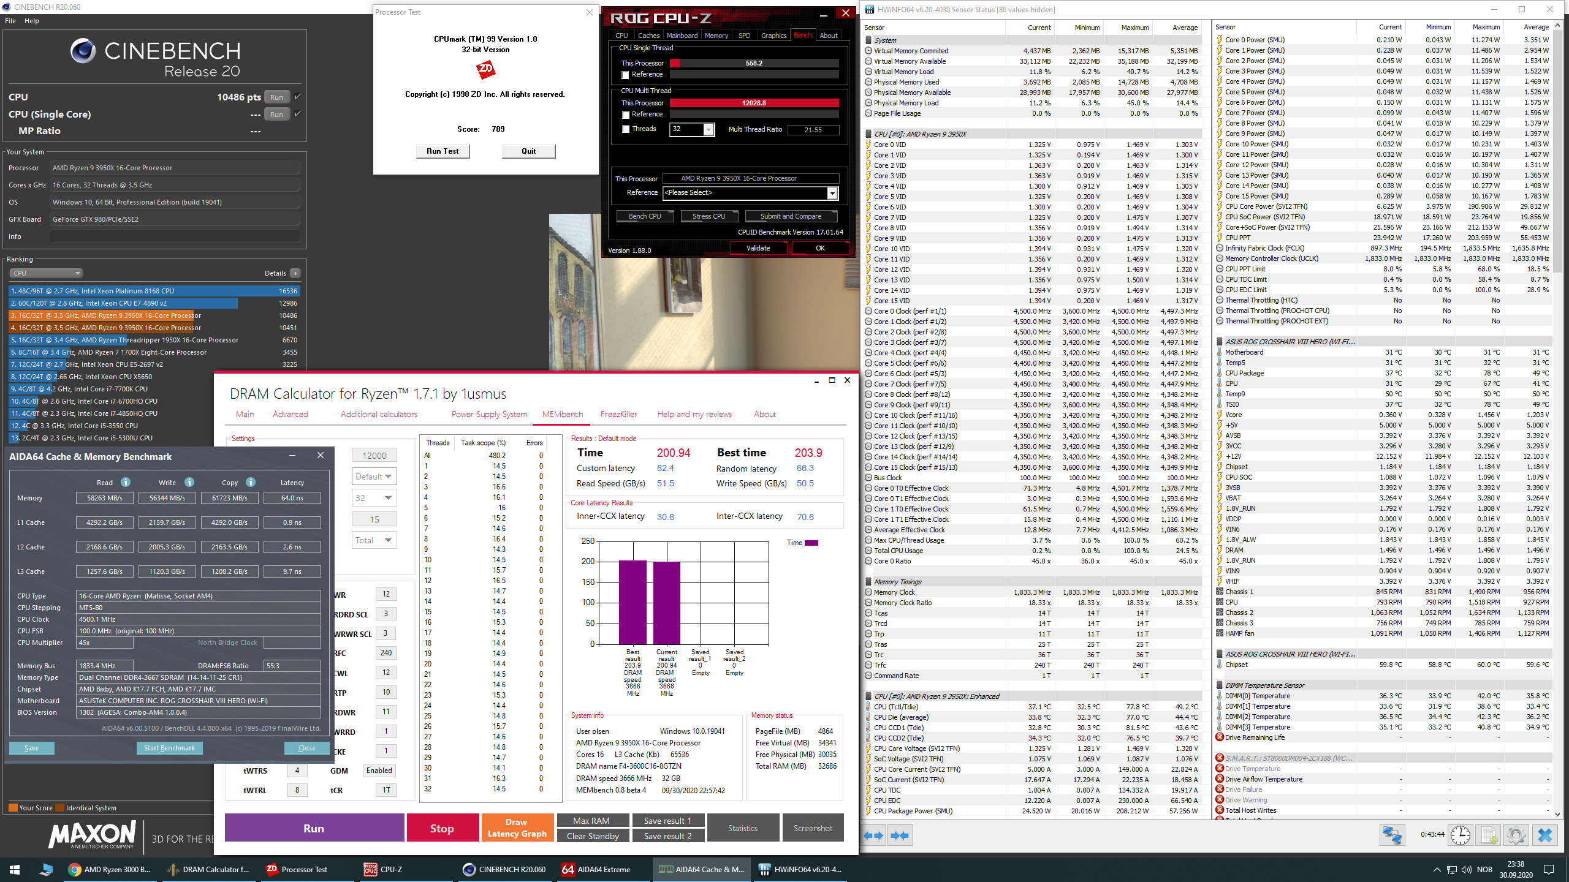Image resolution: width=1569 pixels, height=882 pixels.
Task: Click the network icon in system tray
Action: click(x=1452, y=869)
